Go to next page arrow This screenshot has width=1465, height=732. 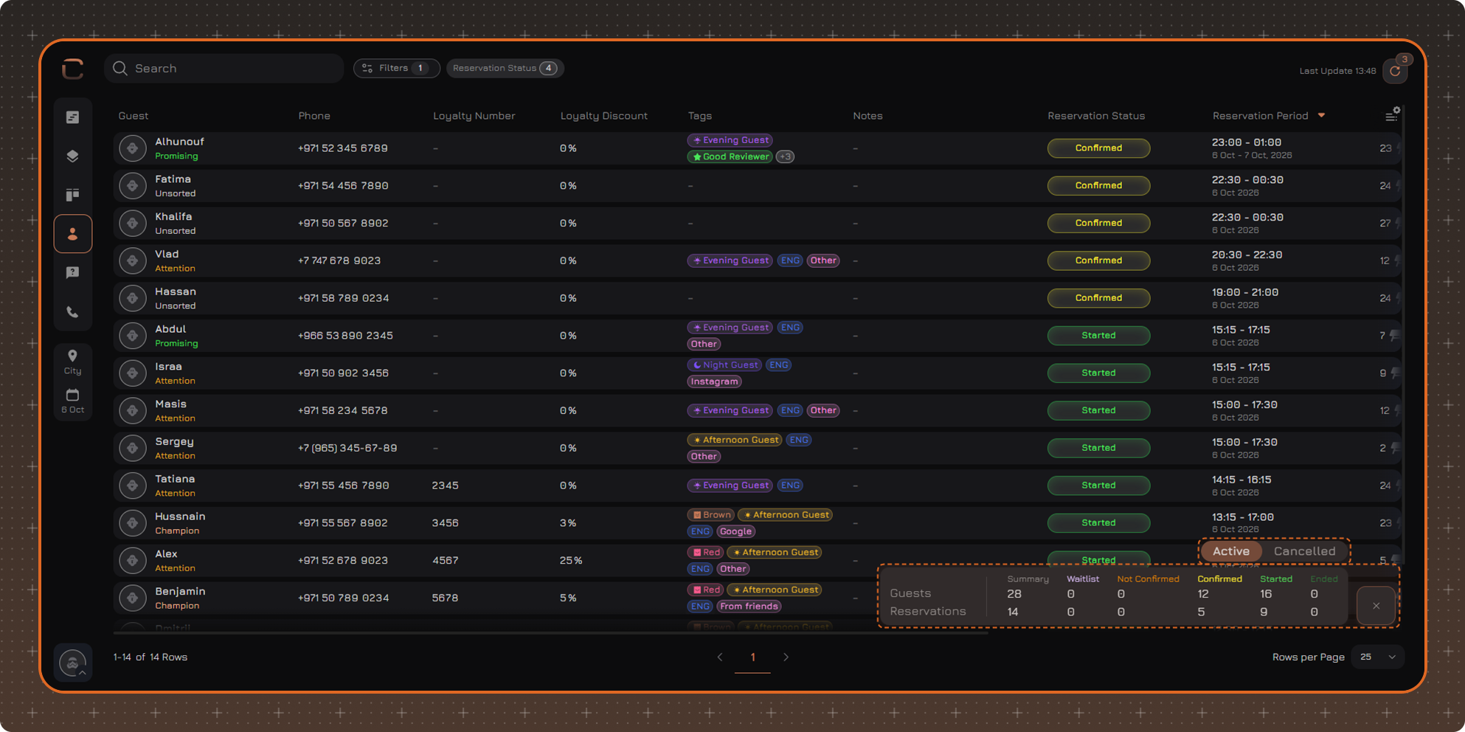786,657
